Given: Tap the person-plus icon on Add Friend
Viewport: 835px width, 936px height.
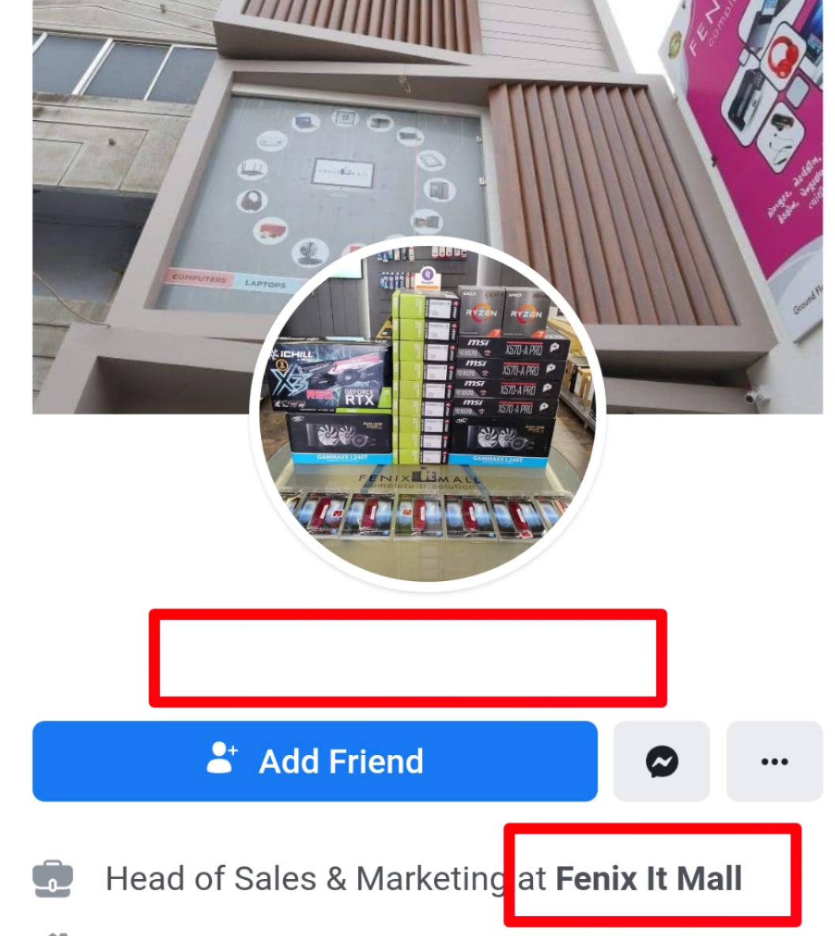Looking at the screenshot, I should (x=221, y=758).
